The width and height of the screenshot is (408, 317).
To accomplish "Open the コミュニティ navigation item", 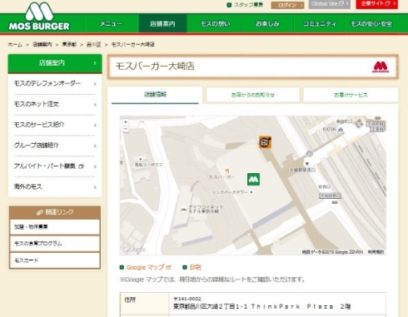I will click(320, 24).
